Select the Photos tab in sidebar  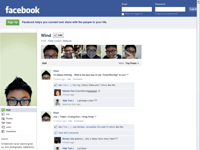(x=18, y=119)
